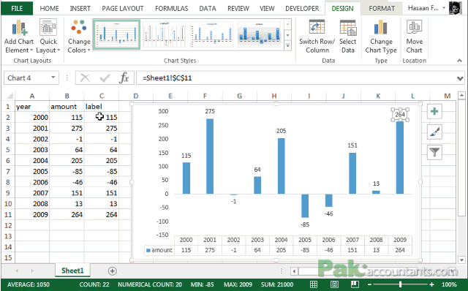Collapse the ribbon with the caret
The width and height of the screenshot is (468, 291).
click(x=459, y=61)
